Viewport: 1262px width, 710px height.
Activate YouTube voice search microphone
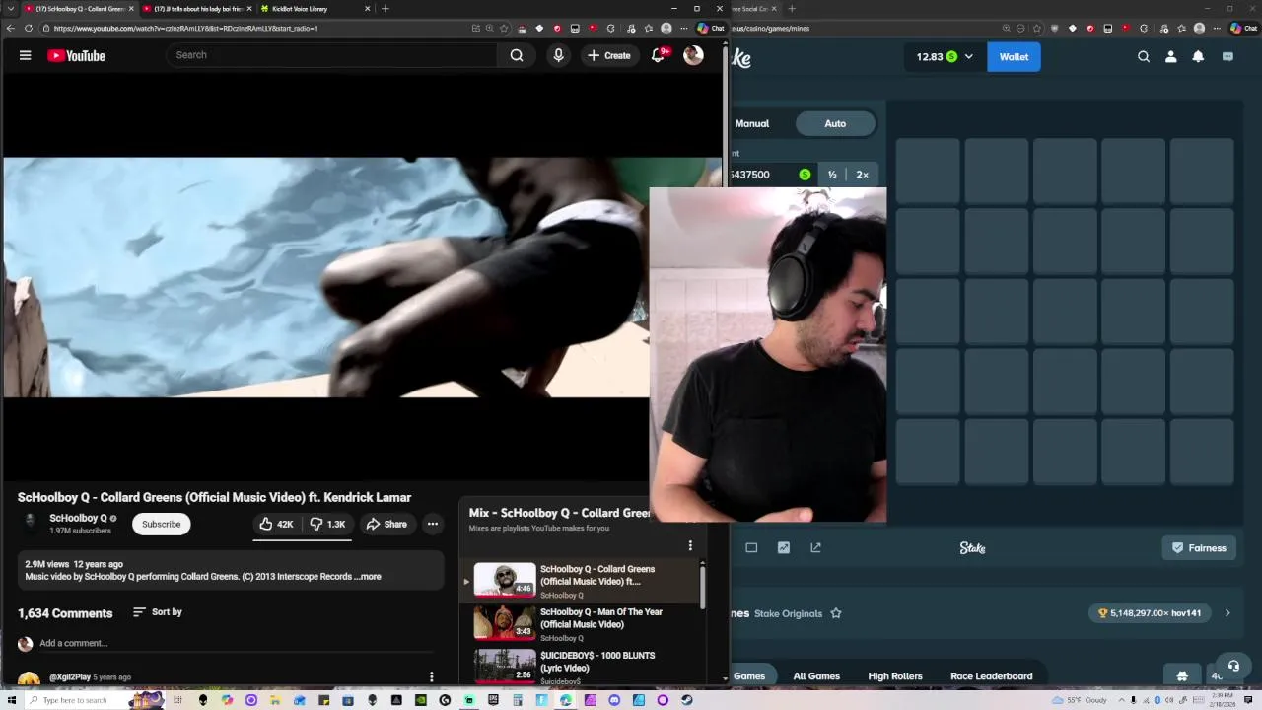558,55
